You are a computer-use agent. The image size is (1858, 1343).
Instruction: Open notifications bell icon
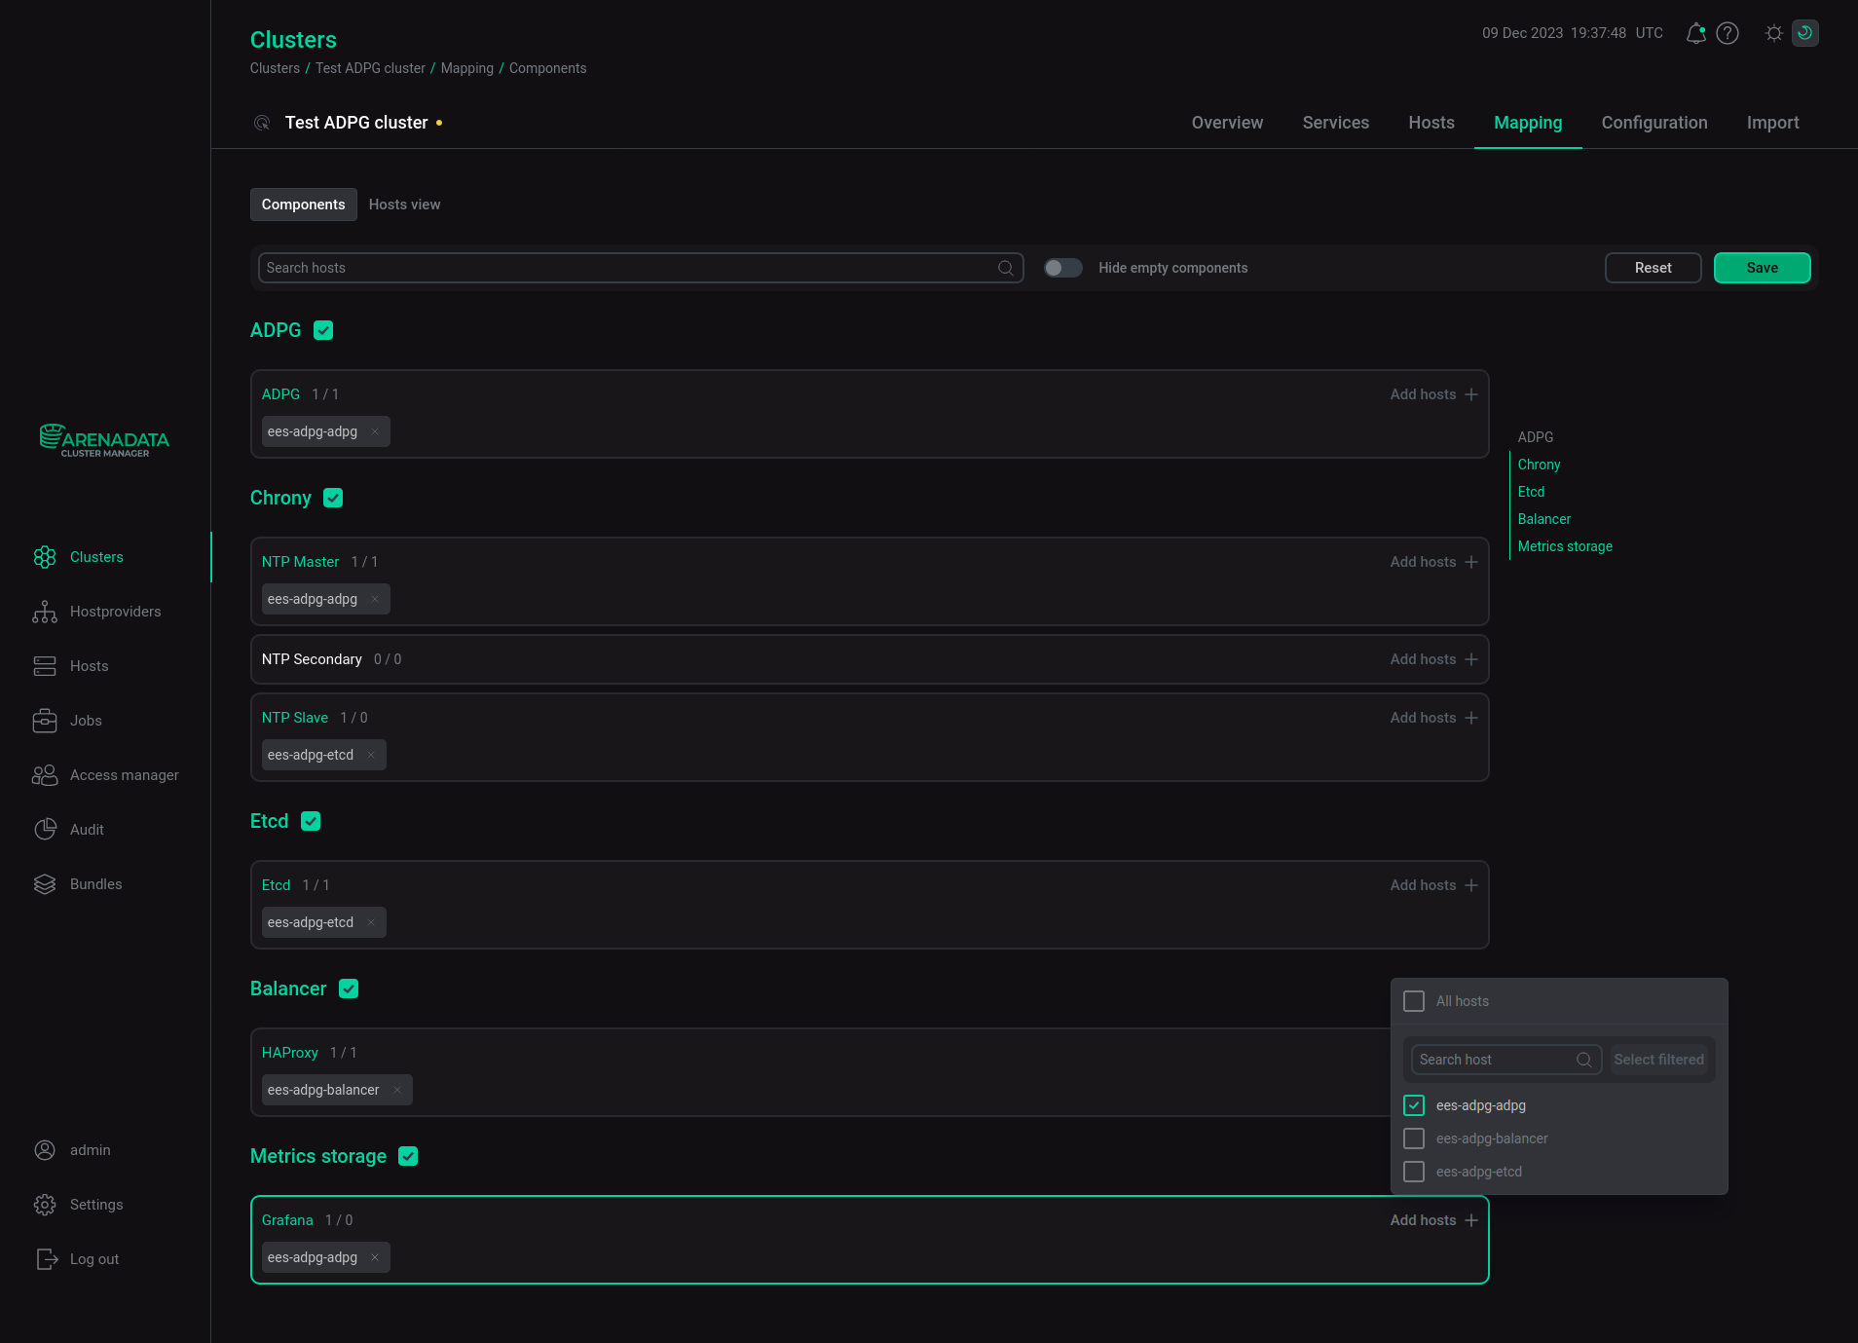tap(1695, 33)
